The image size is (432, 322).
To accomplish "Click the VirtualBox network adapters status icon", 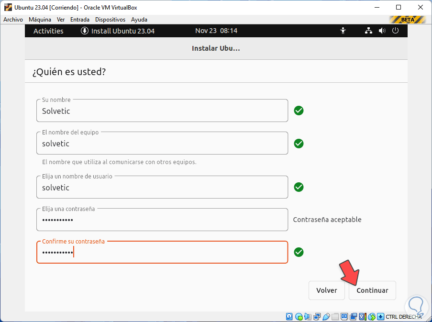I will [x=317, y=316].
